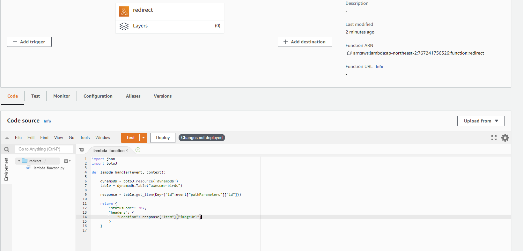523x251 pixels.
Task: Add a new editor tab with the plus icon
Action: click(138, 150)
